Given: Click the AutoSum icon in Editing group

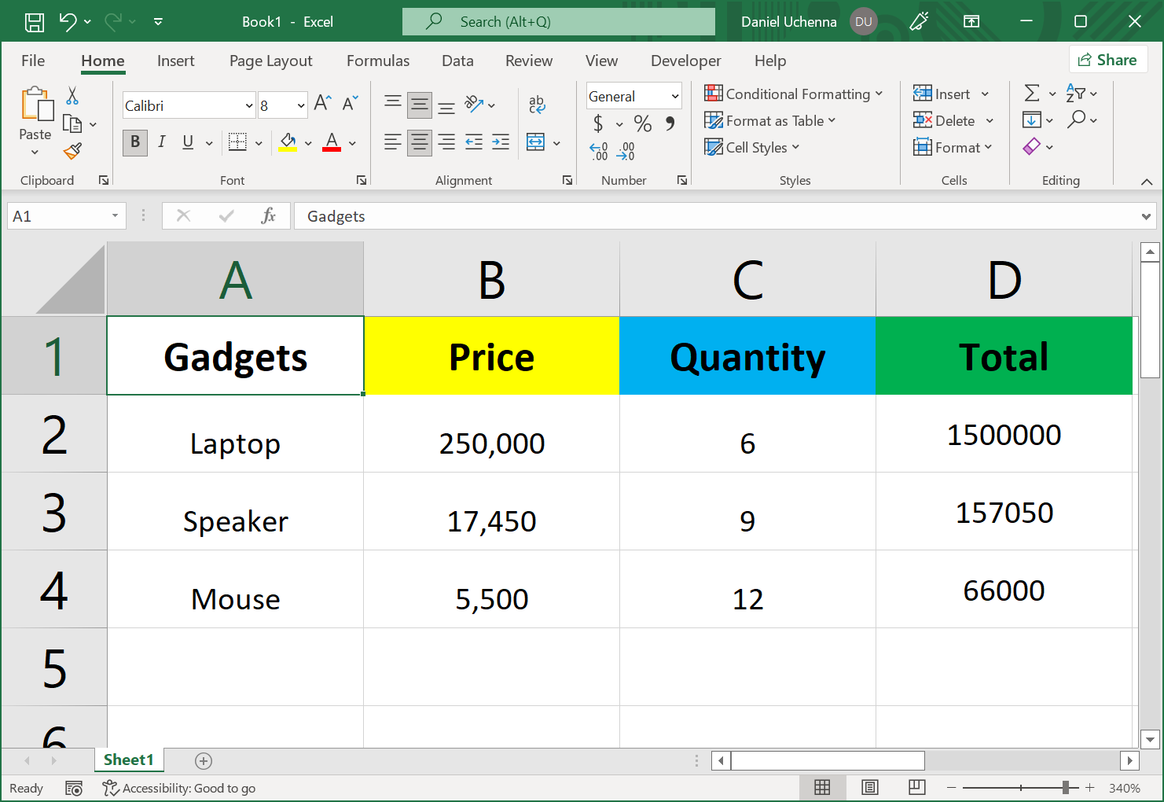Looking at the screenshot, I should click(x=1033, y=94).
